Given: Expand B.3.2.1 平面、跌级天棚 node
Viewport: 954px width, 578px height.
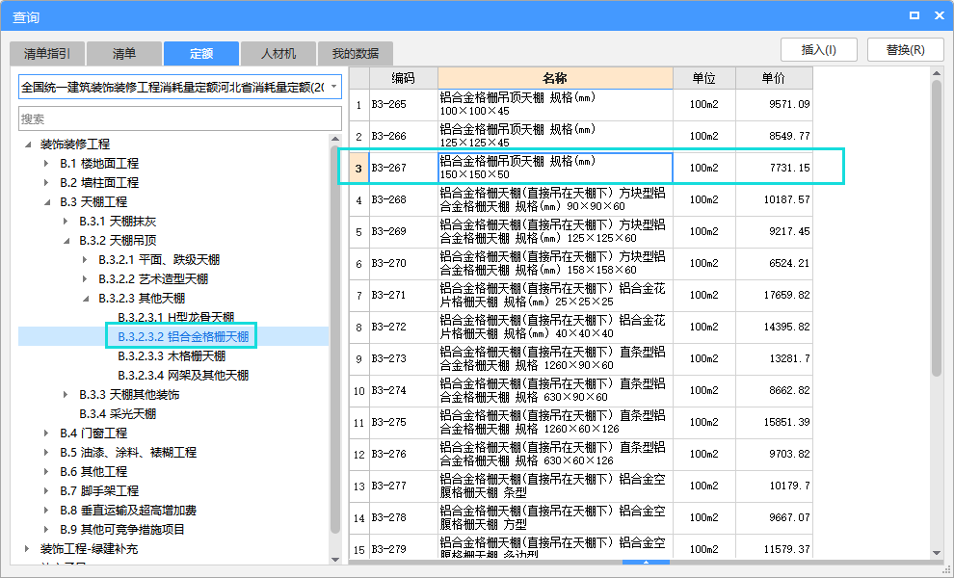Looking at the screenshot, I should point(86,260).
